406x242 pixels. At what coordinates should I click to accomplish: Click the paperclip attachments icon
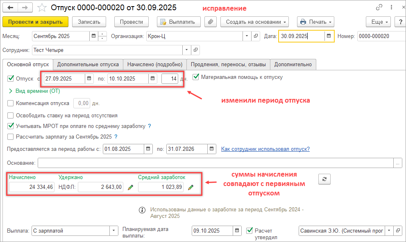(x=210, y=22)
